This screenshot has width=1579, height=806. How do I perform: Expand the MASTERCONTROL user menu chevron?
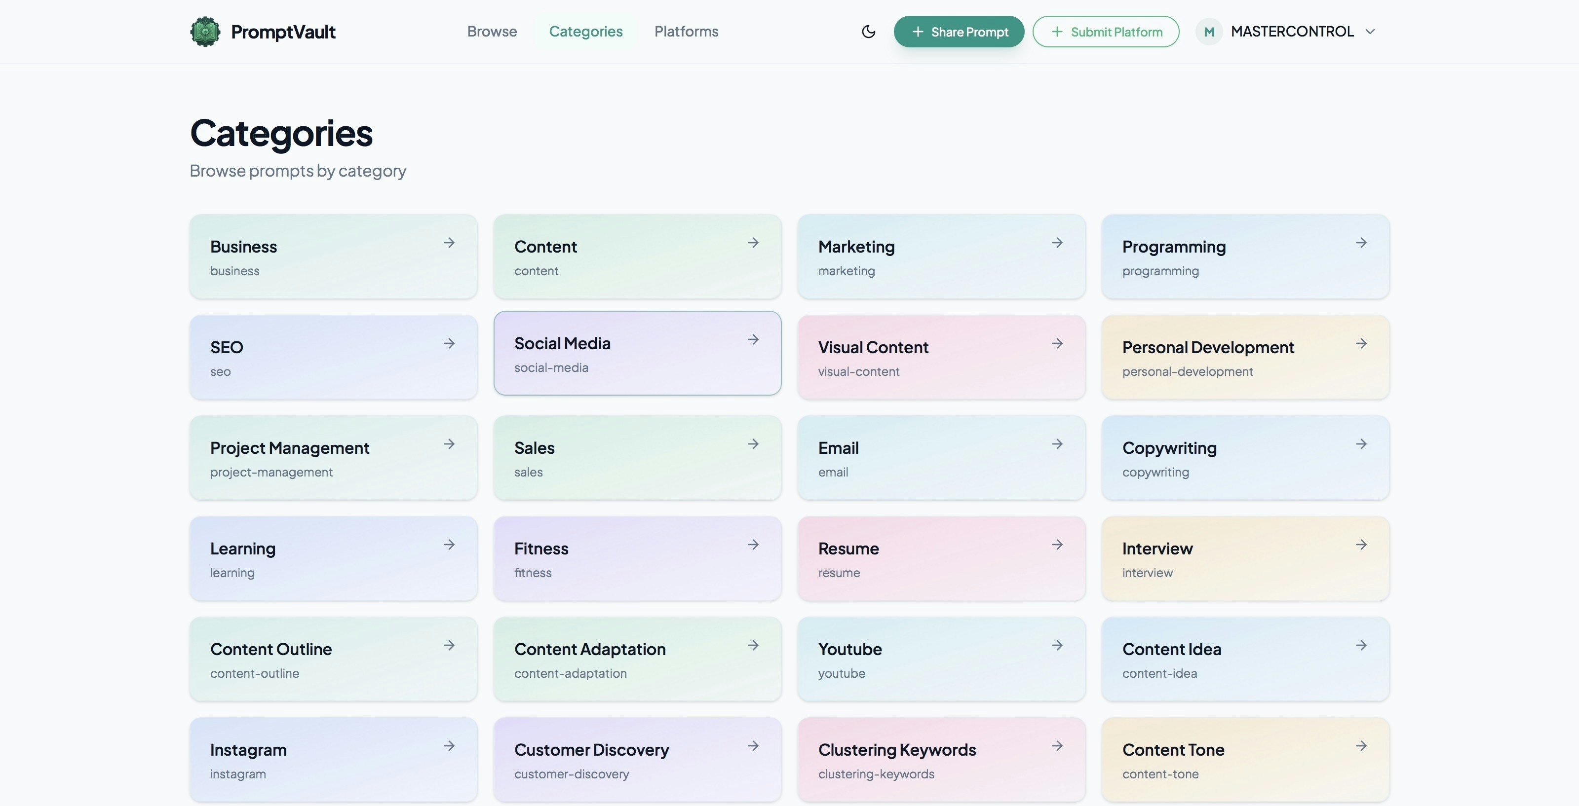pos(1371,31)
